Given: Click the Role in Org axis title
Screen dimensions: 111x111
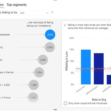Looking at the screenshot, I should tap(99, 100).
